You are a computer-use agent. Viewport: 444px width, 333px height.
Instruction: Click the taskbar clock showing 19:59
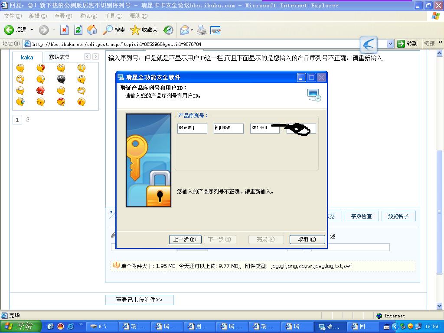click(x=431, y=326)
